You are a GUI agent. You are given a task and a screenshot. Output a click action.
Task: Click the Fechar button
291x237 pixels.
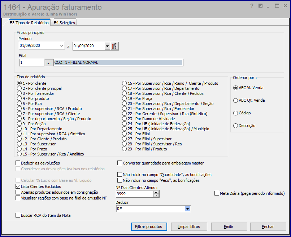(x=268, y=227)
